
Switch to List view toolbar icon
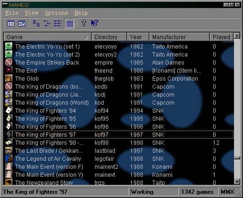[x=58, y=23]
